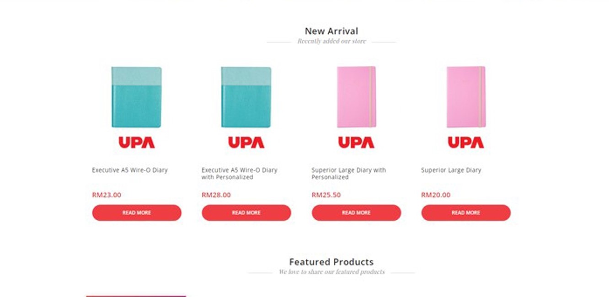Select the RM20.00 price text
The height and width of the screenshot is (297, 609).
pyautogui.click(x=436, y=195)
